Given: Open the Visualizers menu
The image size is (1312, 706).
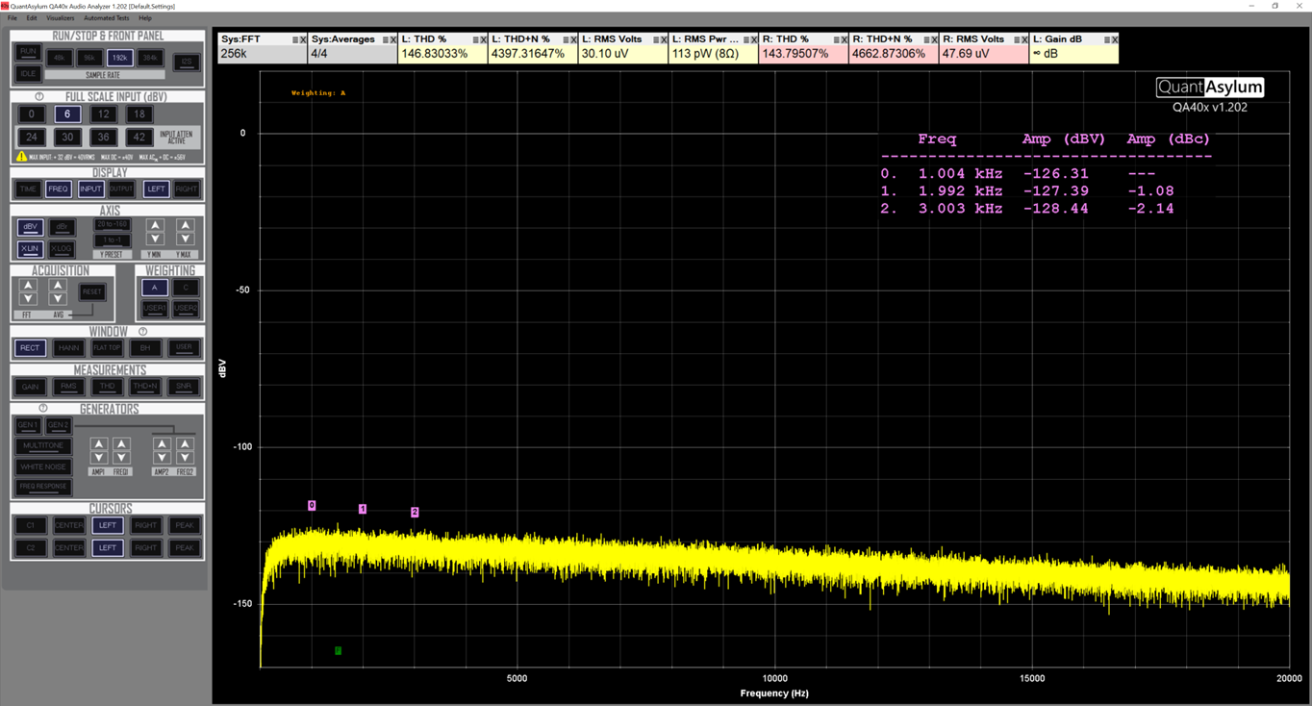Looking at the screenshot, I should pos(60,18).
